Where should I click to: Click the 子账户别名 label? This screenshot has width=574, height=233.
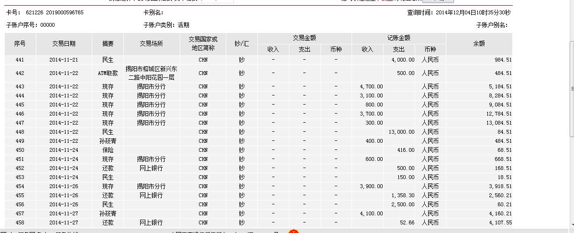click(x=492, y=25)
